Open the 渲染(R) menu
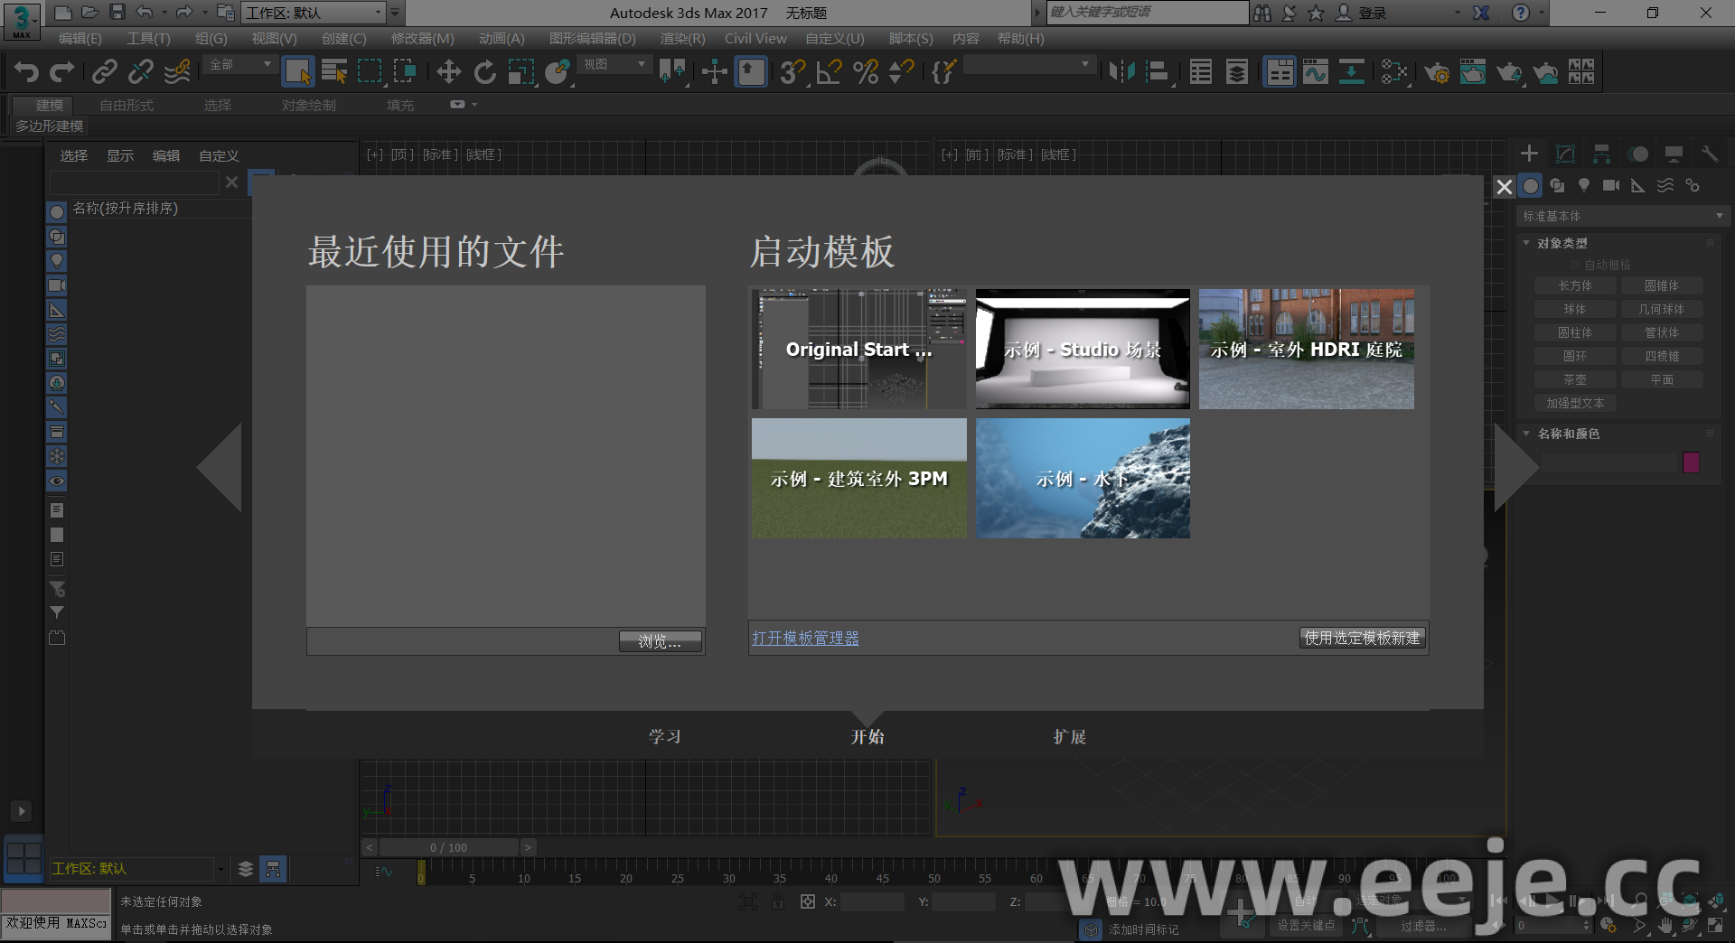 pyautogui.click(x=681, y=39)
